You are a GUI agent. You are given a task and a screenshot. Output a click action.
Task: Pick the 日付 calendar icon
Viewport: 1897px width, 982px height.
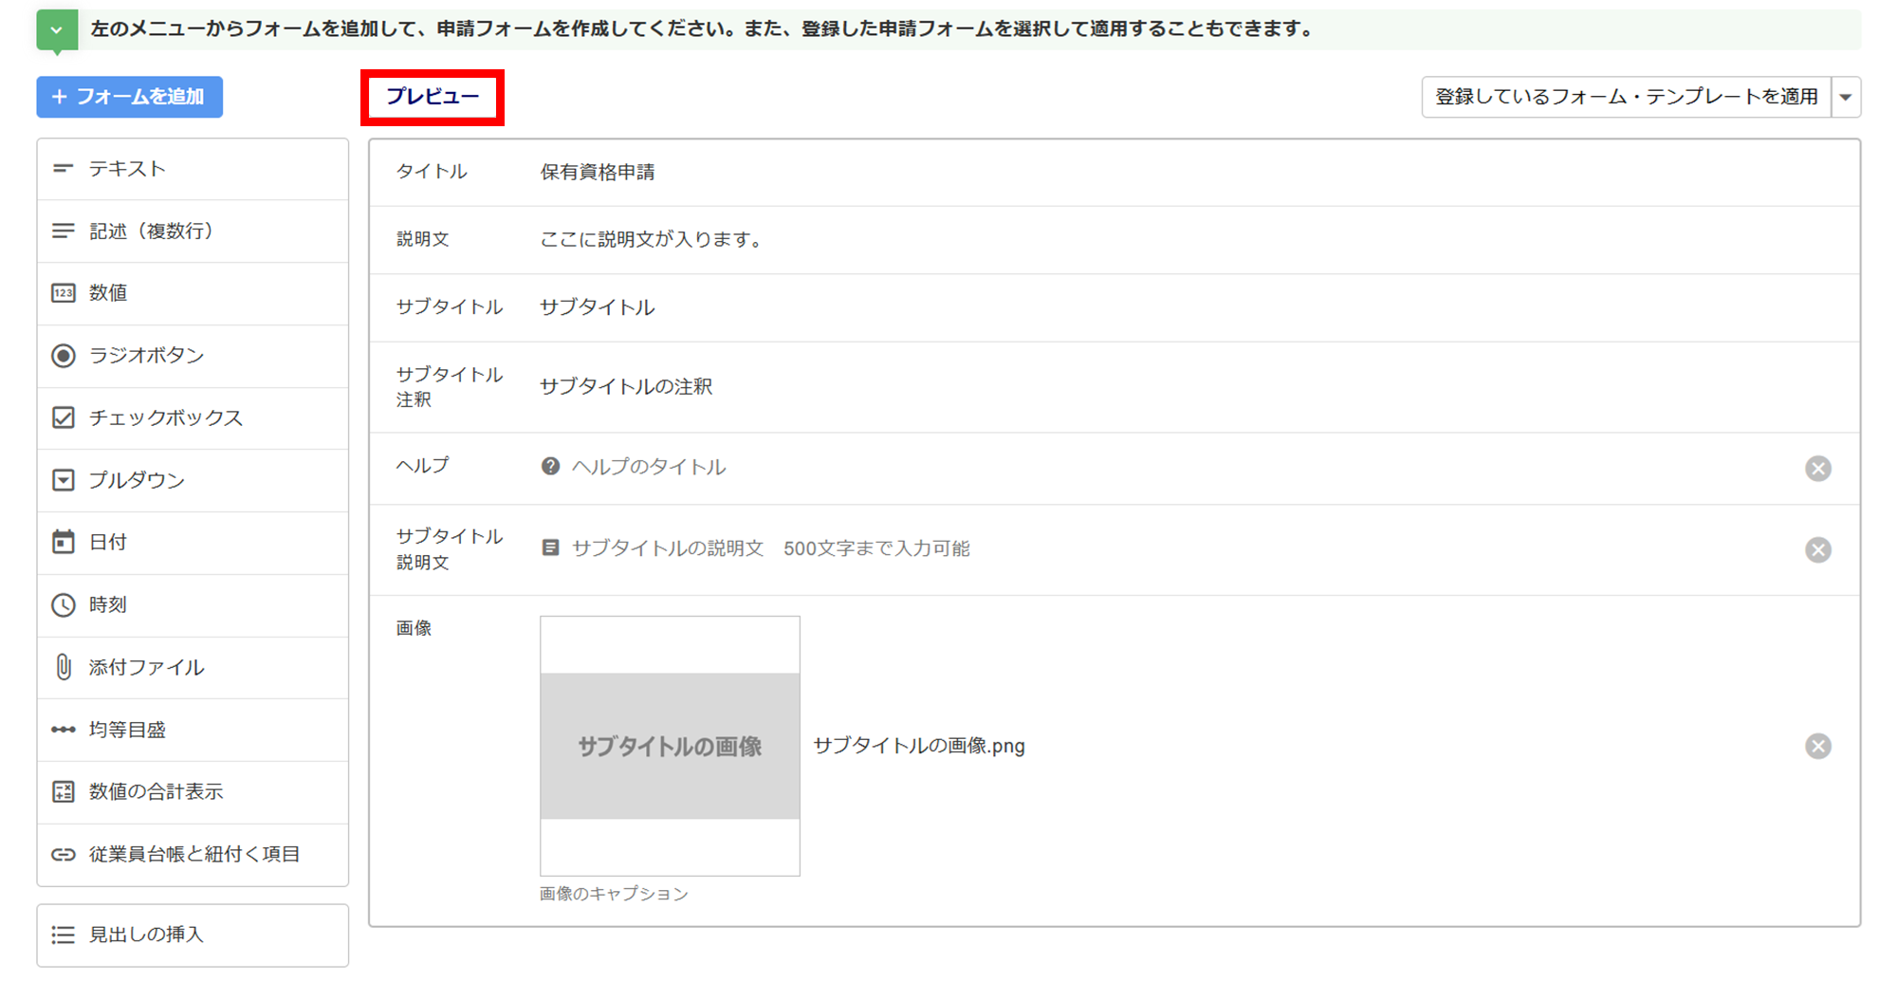63,542
